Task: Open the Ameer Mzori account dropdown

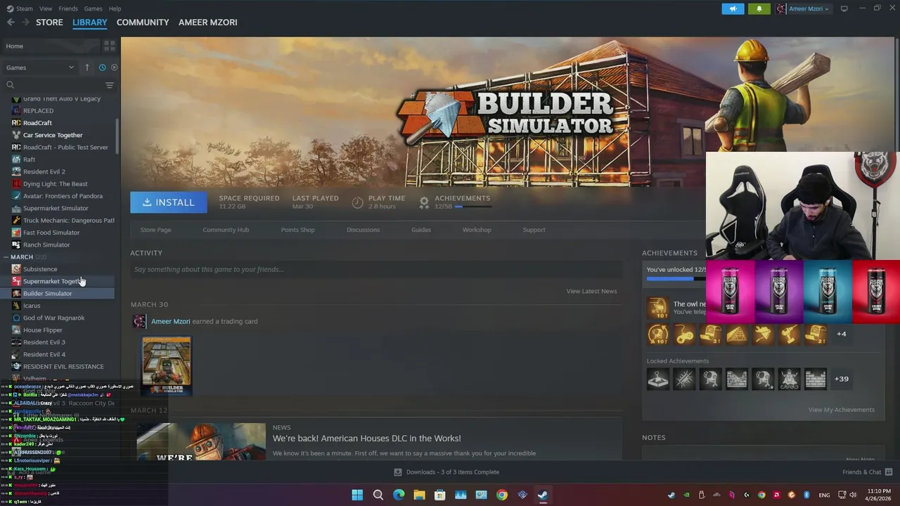Action: pyautogui.click(x=802, y=8)
